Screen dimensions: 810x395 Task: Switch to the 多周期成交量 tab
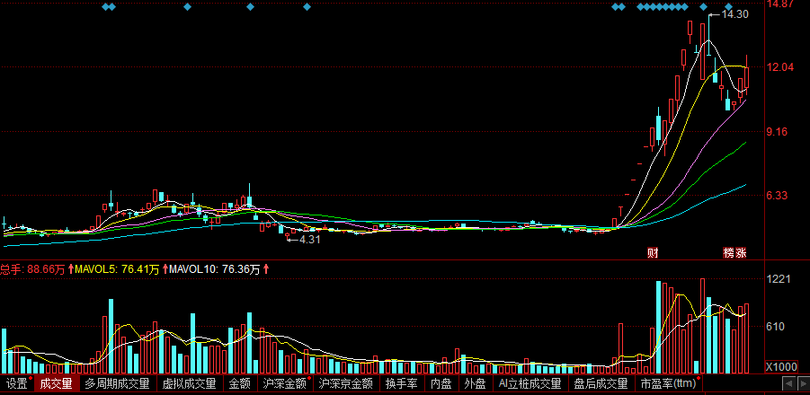click(x=117, y=383)
